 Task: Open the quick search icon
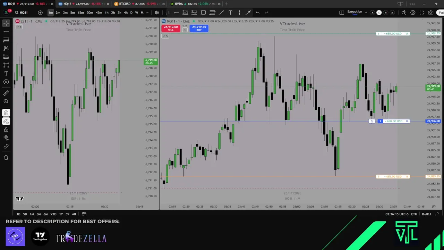click(x=404, y=12)
